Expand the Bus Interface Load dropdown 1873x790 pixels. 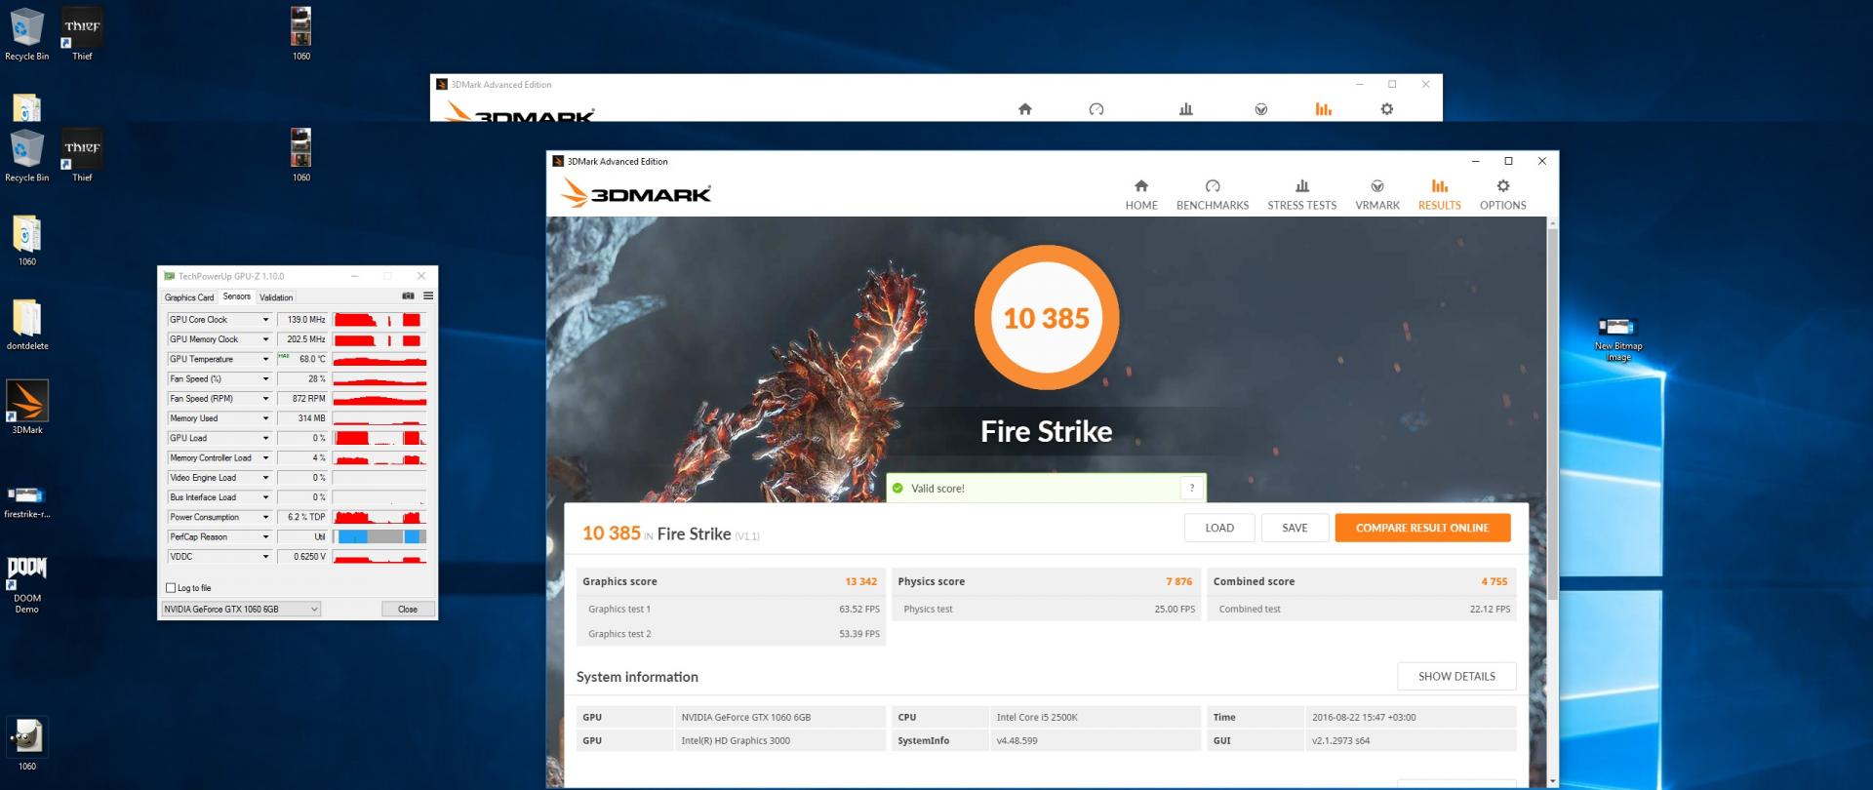click(x=265, y=497)
